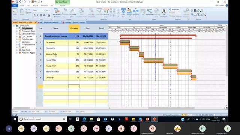Undo the last action in the quick access toolbar
Screen dimensions: 240x135
[x=20, y=1]
